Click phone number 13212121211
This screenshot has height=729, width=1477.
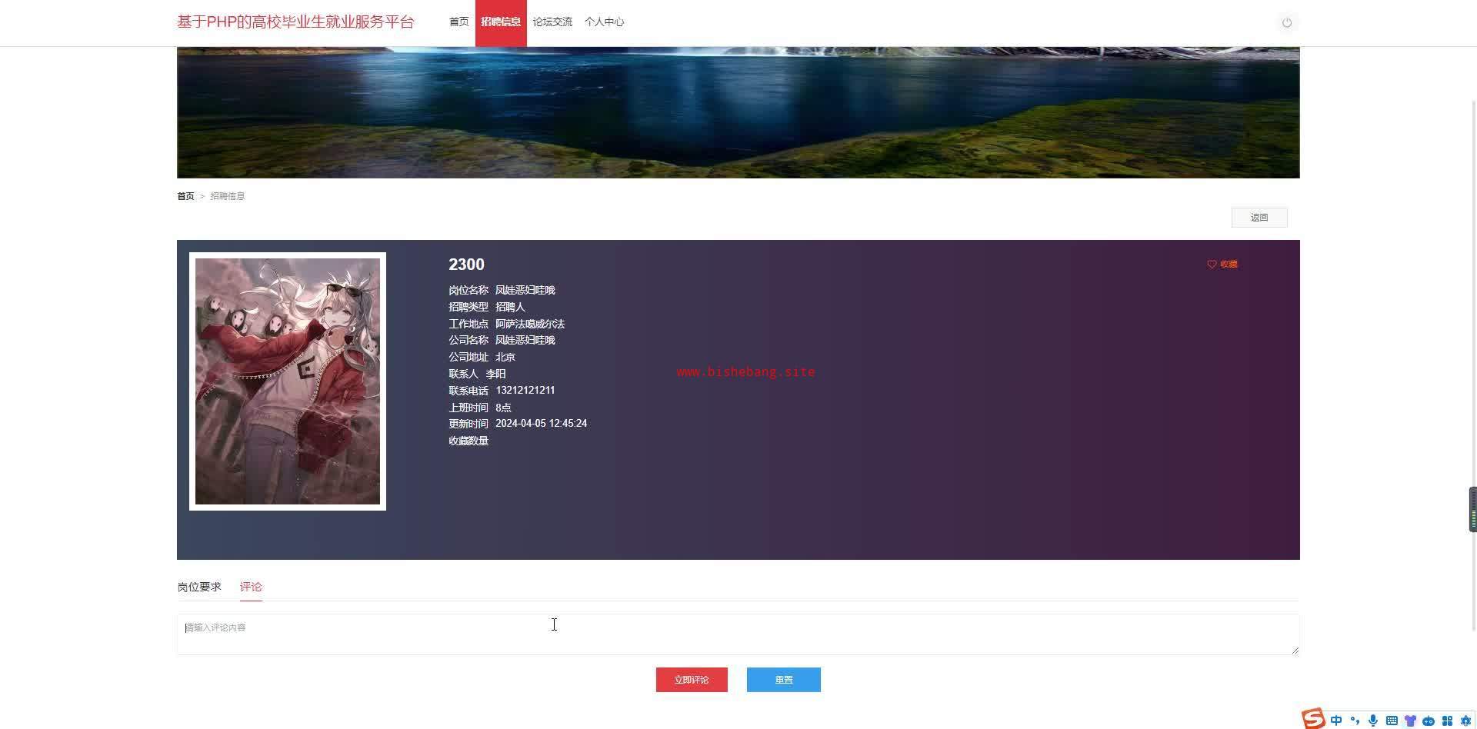pos(525,391)
